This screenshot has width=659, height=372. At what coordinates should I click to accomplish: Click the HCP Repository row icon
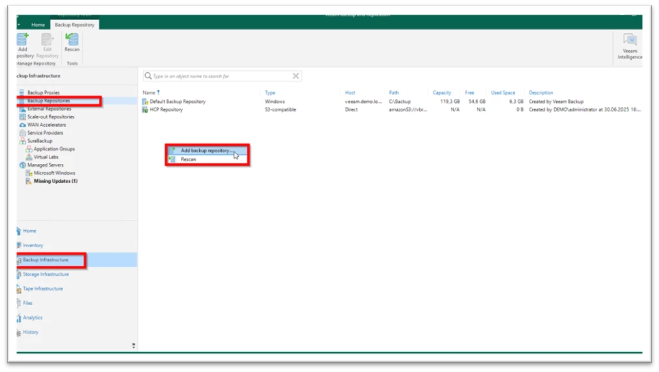point(145,110)
